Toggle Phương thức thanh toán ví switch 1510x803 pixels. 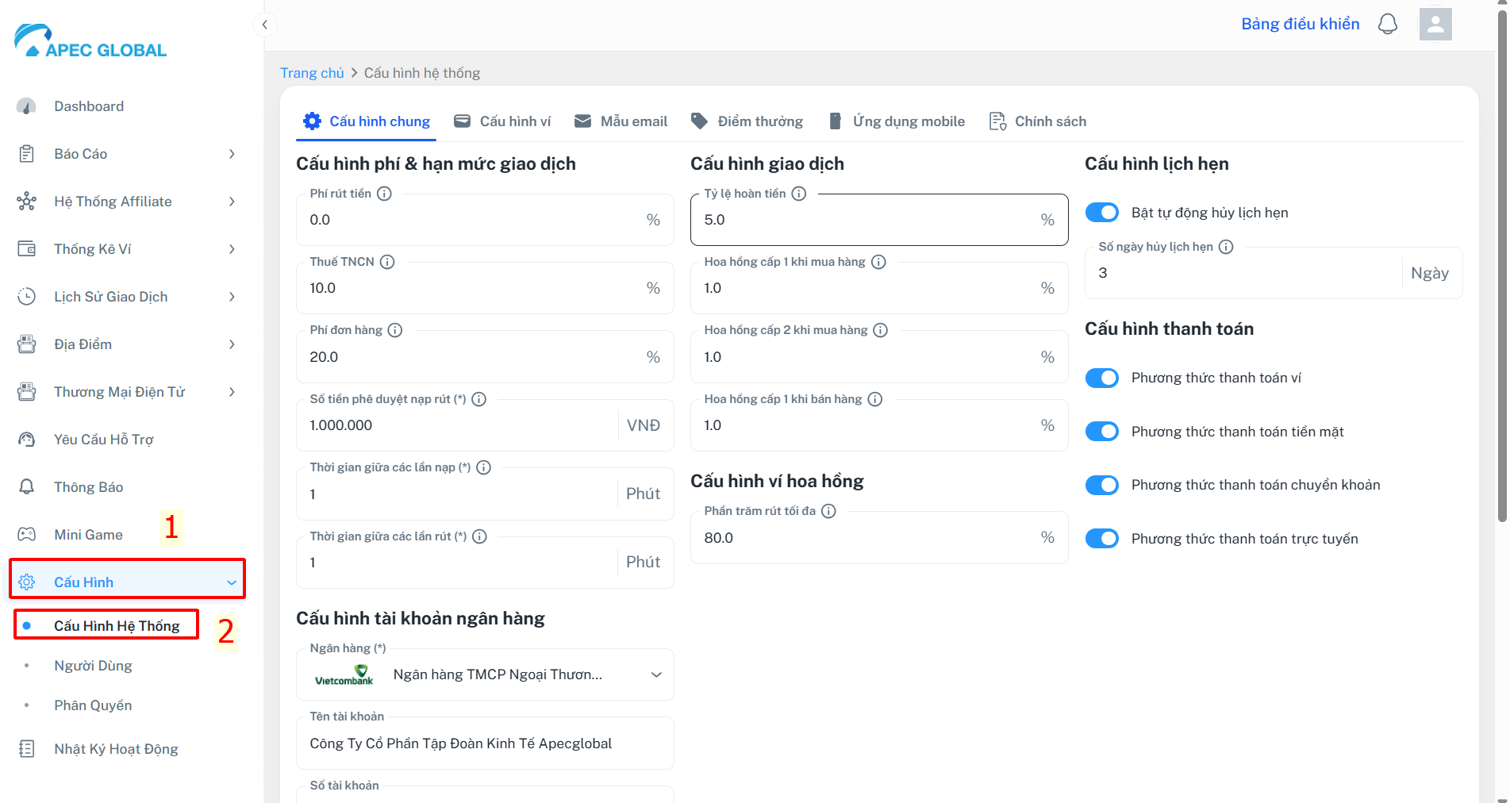[1102, 378]
